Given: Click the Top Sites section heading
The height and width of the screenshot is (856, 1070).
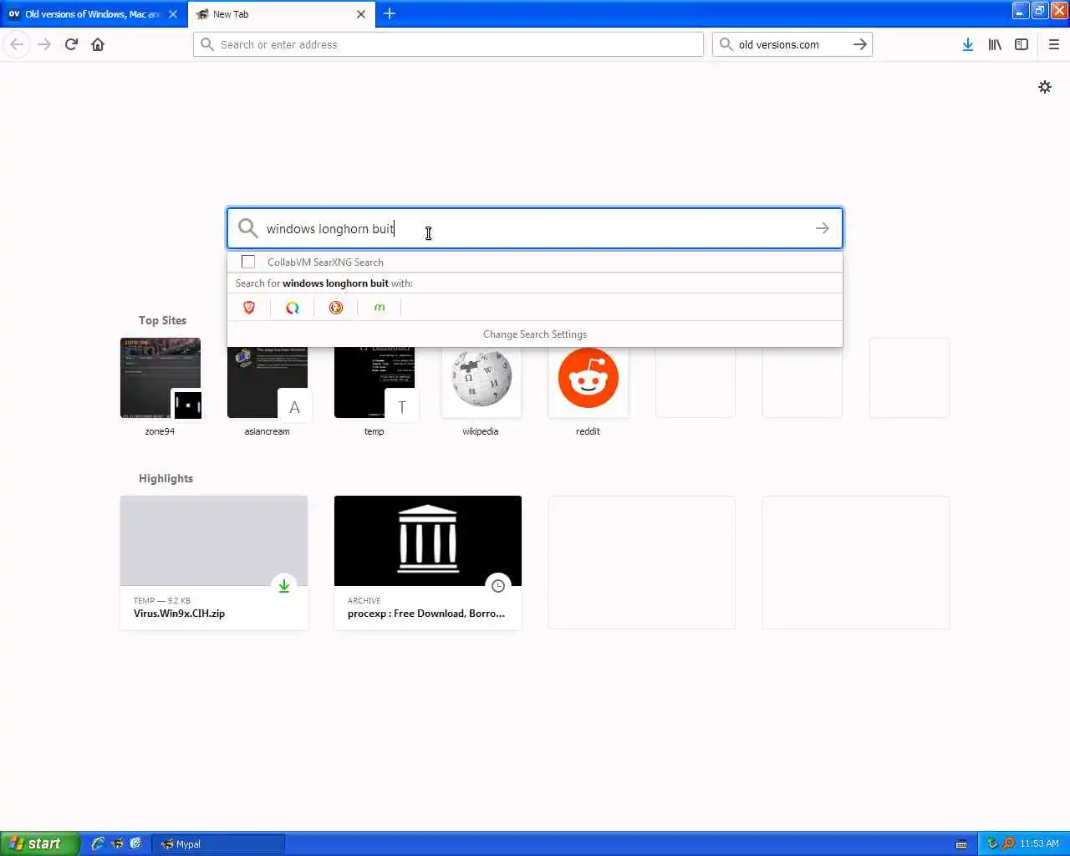Looking at the screenshot, I should point(162,320).
